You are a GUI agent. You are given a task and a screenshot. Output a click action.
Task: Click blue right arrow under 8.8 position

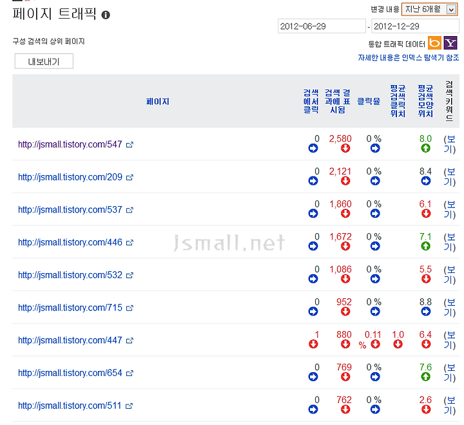click(x=426, y=311)
